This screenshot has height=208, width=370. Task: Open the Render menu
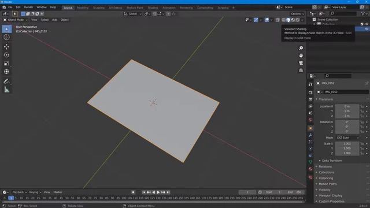(x=28, y=8)
